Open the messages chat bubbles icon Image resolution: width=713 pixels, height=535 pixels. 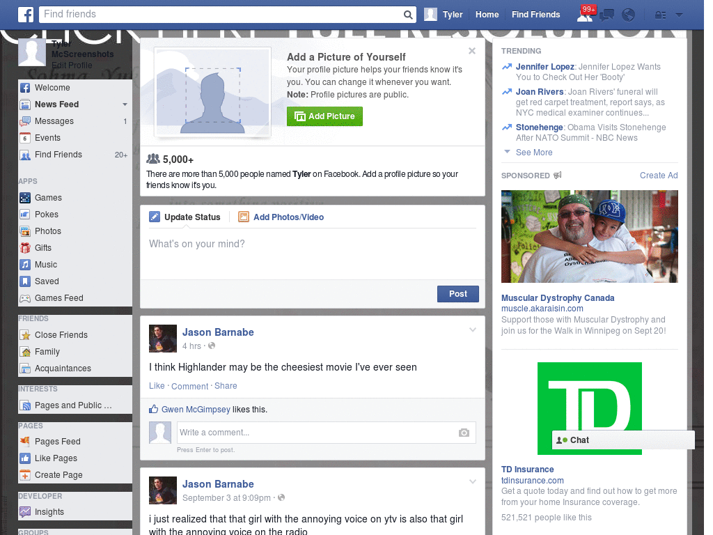606,15
